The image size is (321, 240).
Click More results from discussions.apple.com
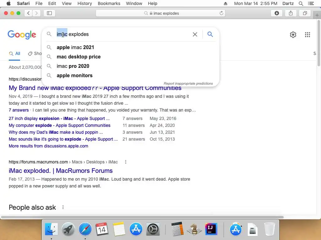(49, 146)
